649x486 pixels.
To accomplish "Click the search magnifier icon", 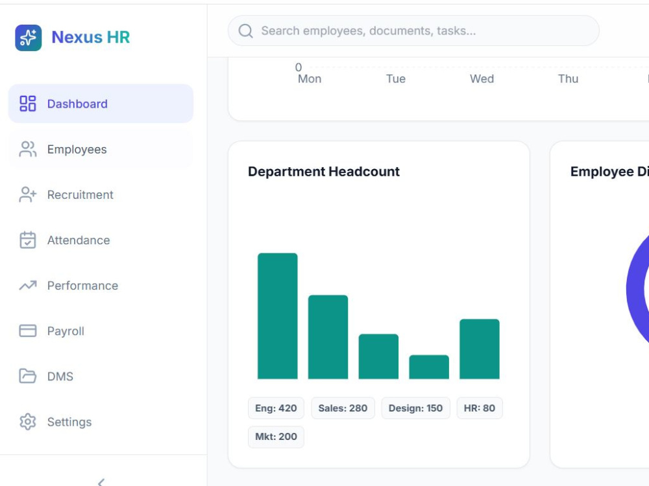I will click(x=245, y=30).
